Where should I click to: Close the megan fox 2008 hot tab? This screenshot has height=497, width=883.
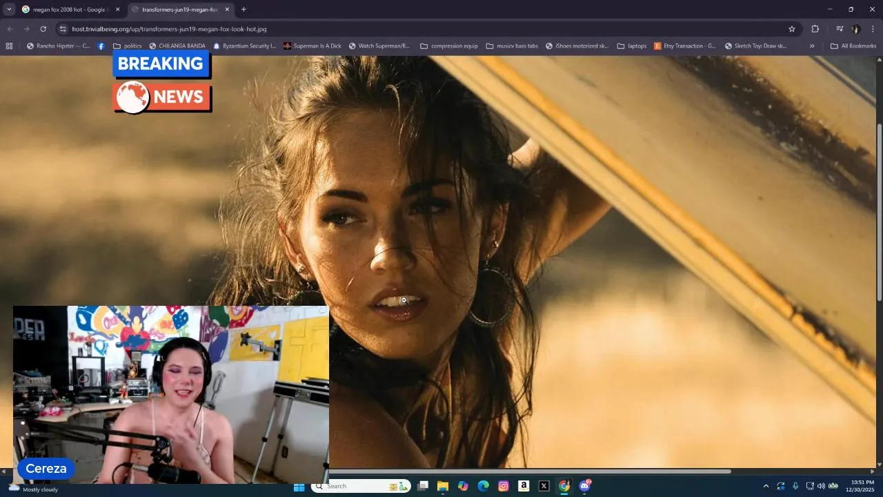click(117, 10)
